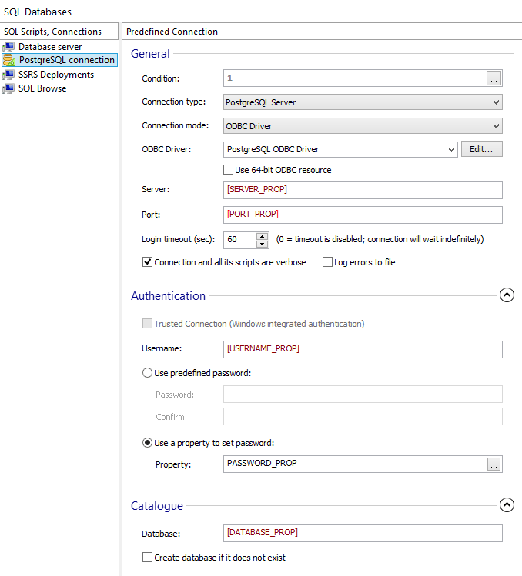Viewport: 522px width, 576px height.
Task: Open the Connection mode dropdown
Action: point(363,126)
